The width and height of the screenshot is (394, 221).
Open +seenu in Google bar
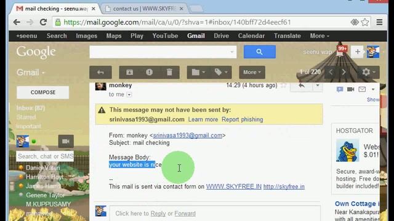26,36
